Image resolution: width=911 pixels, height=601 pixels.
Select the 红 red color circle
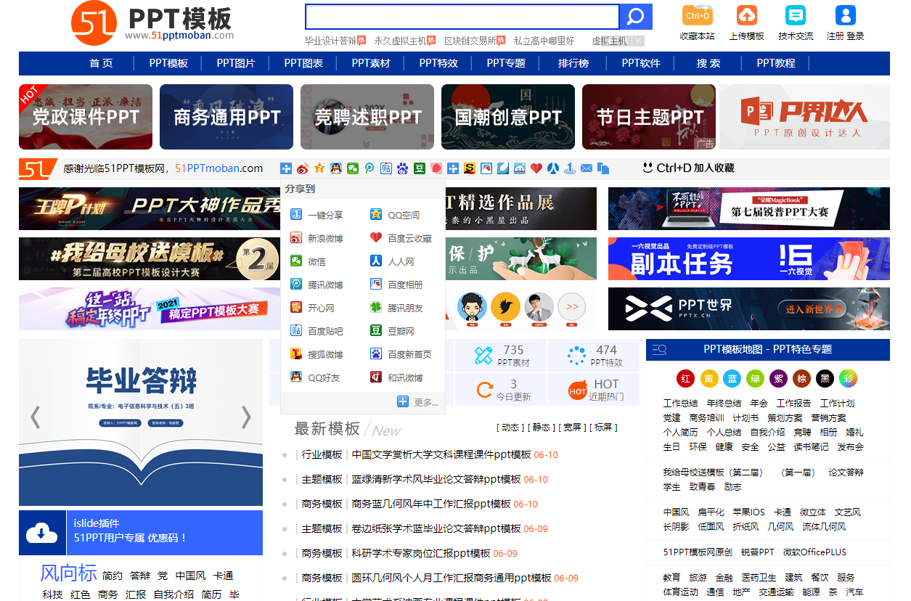(685, 378)
